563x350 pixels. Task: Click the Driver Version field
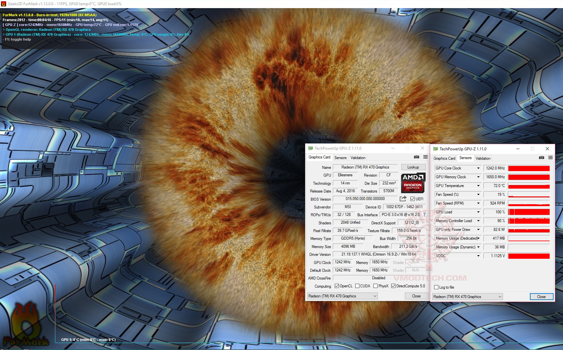[x=379, y=254]
